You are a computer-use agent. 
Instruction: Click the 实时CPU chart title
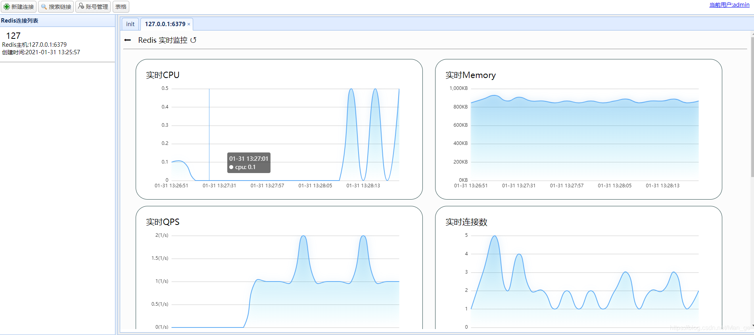pos(163,75)
